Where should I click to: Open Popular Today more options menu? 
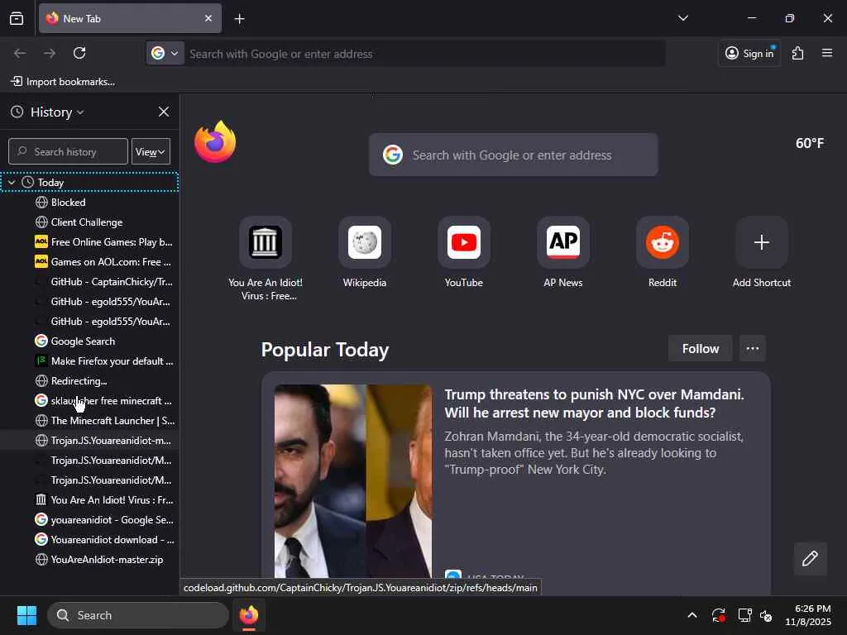pyautogui.click(x=753, y=349)
